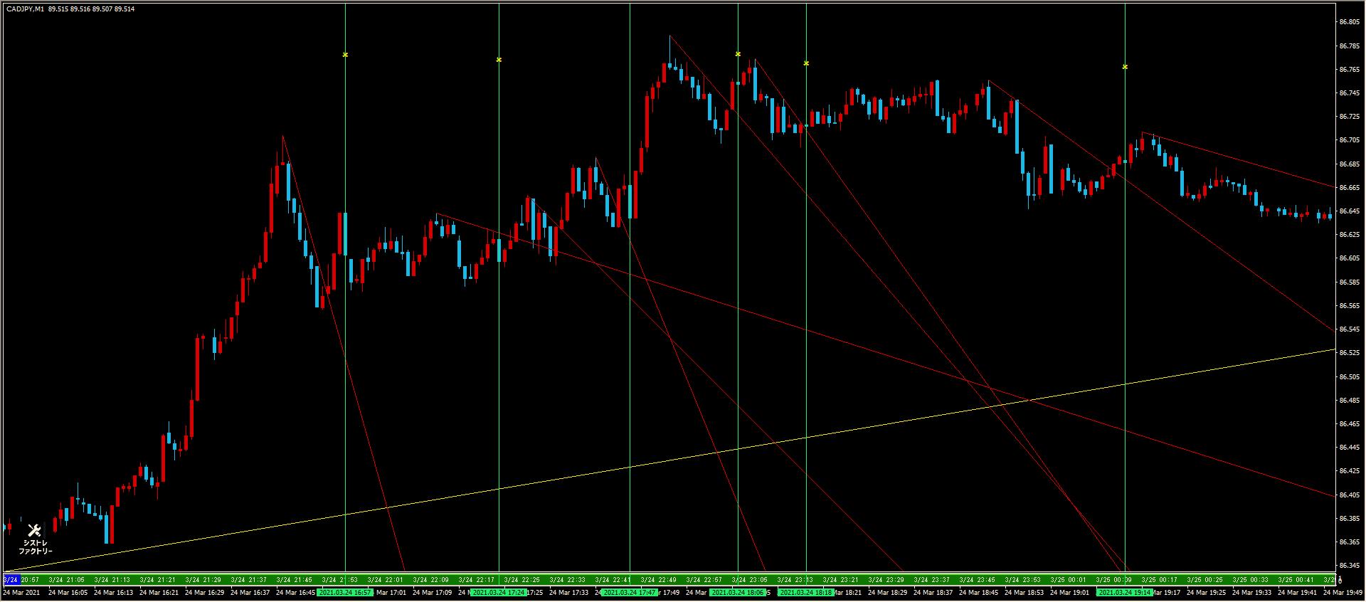
Task: Click the 2021.03.24 18:18 date label
Action: (x=805, y=592)
